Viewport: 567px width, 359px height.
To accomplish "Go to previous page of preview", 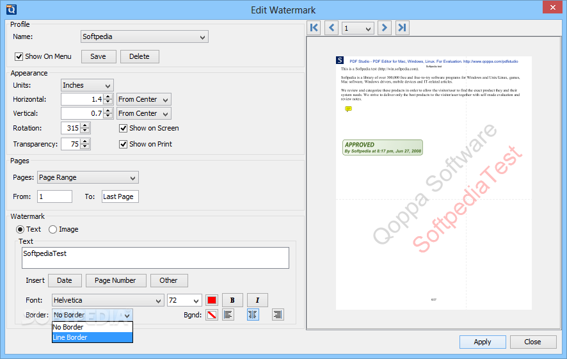I will tap(331, 28).
